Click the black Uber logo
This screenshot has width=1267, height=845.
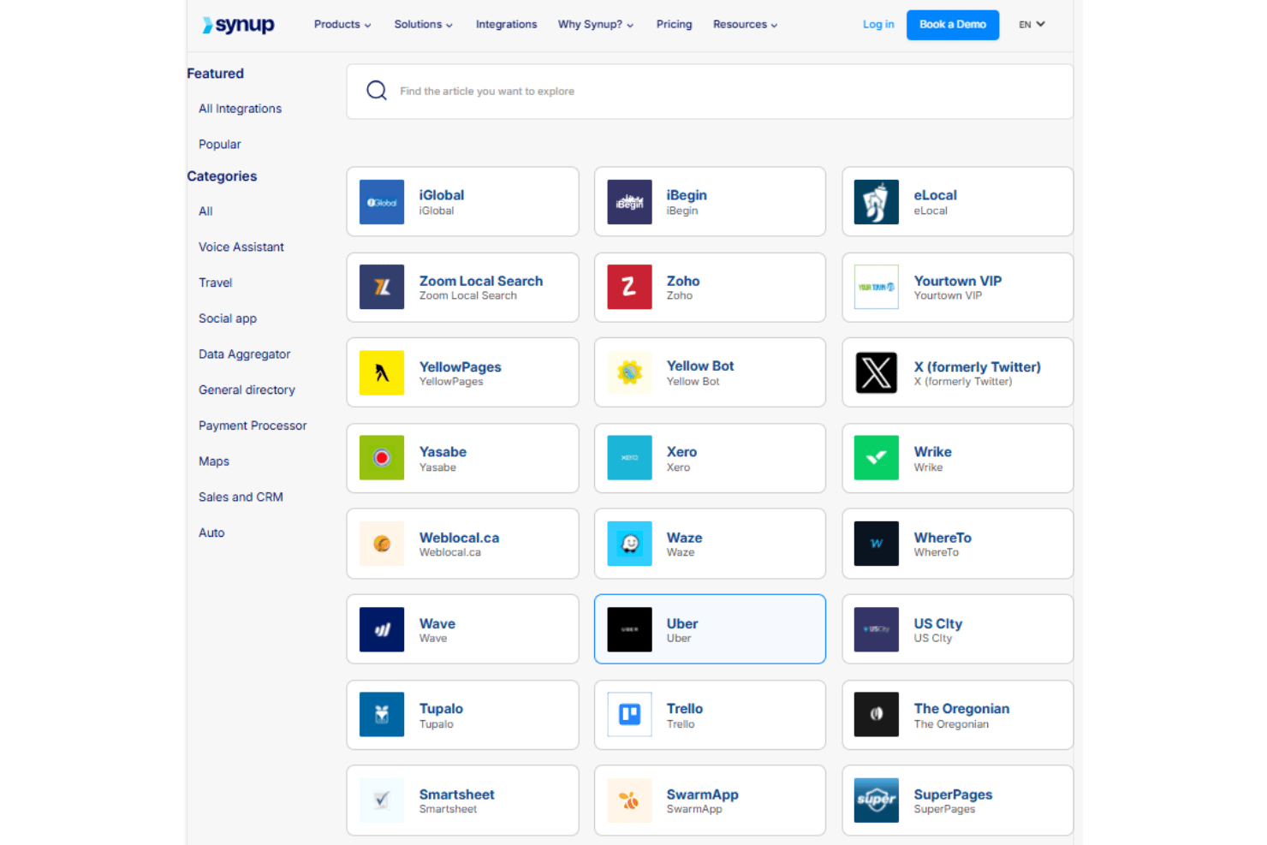tap(629, 629)
